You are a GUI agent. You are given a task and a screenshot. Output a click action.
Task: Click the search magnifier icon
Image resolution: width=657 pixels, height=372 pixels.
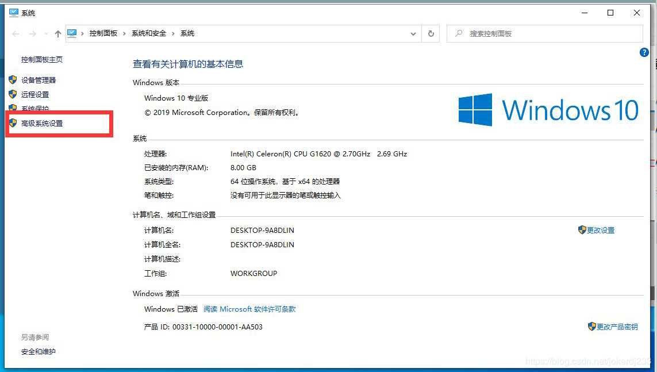[x=459, y=33]
